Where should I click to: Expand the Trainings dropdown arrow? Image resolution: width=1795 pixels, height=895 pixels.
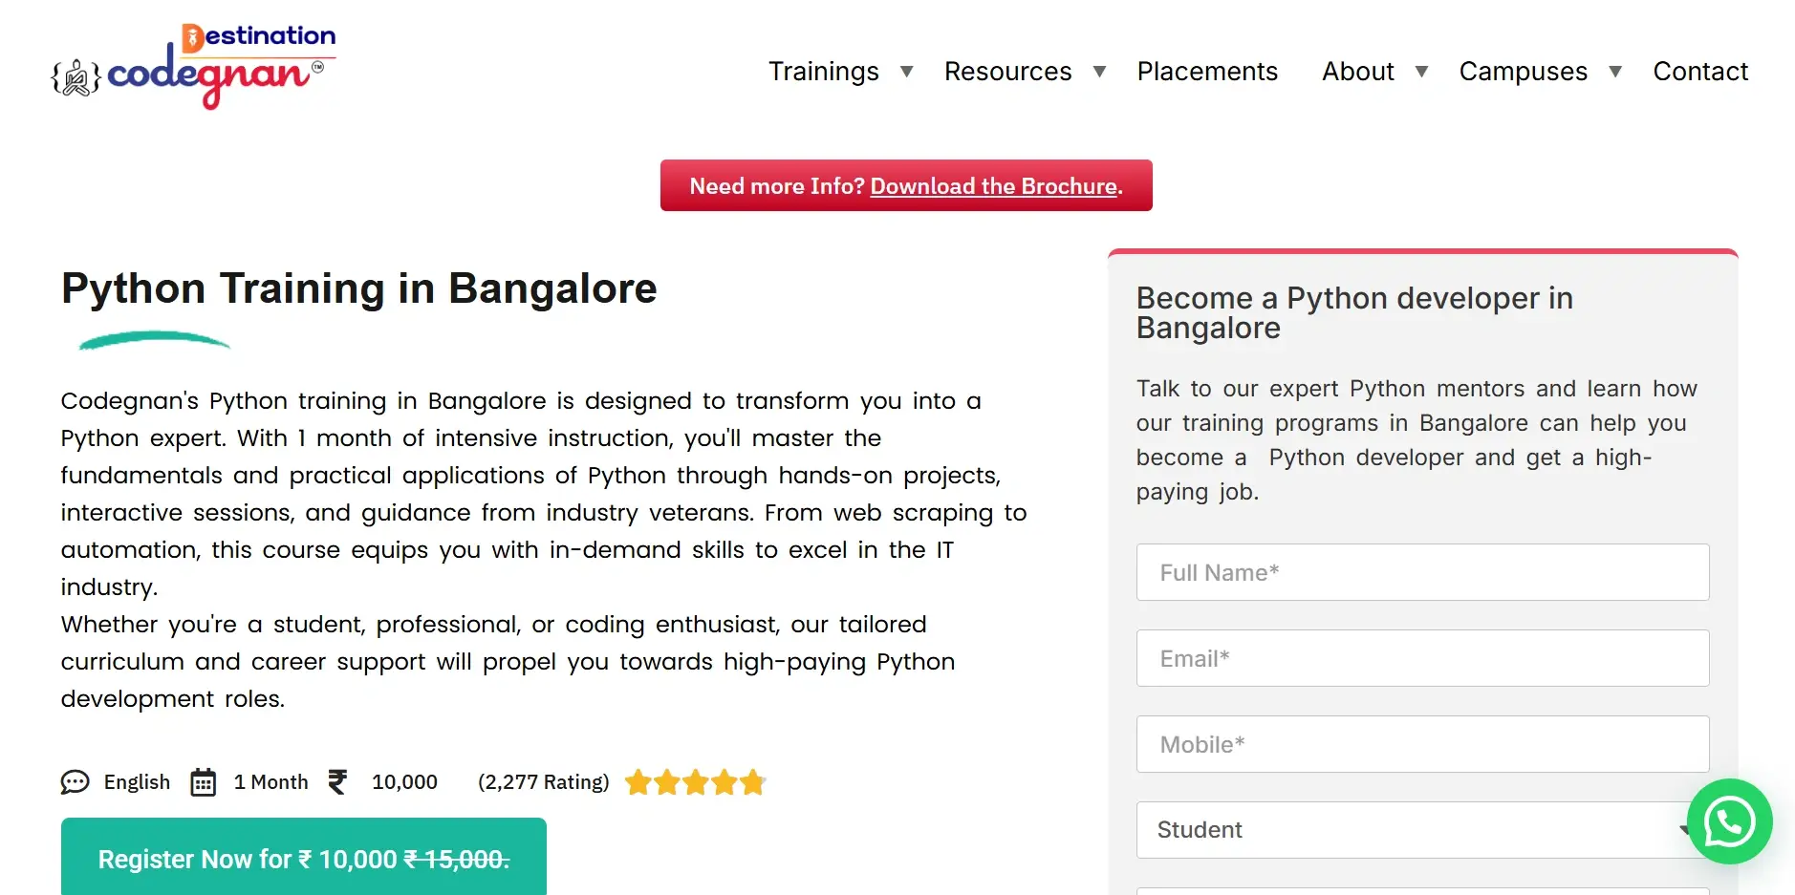[907, 72]
